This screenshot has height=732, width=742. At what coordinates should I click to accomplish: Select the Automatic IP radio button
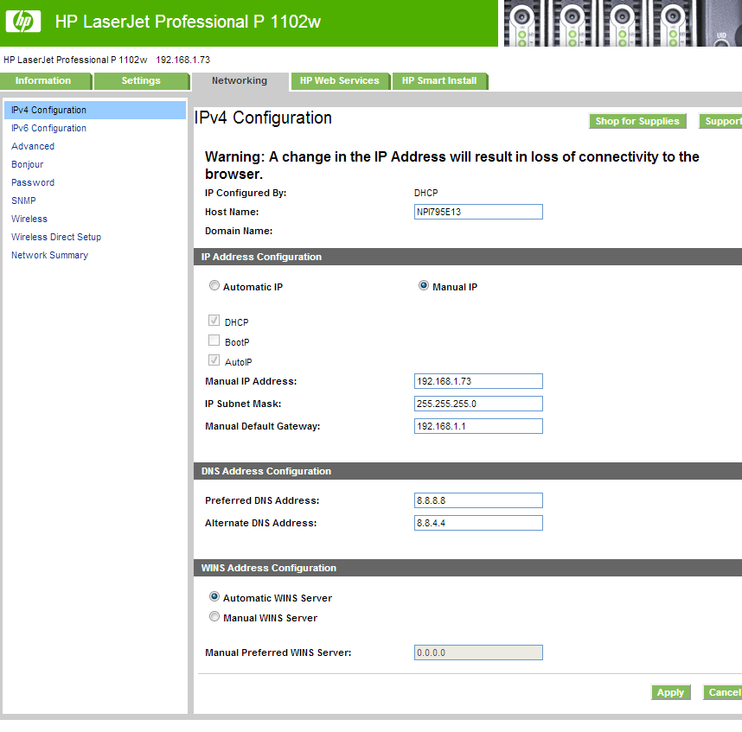tap(214, 285)
